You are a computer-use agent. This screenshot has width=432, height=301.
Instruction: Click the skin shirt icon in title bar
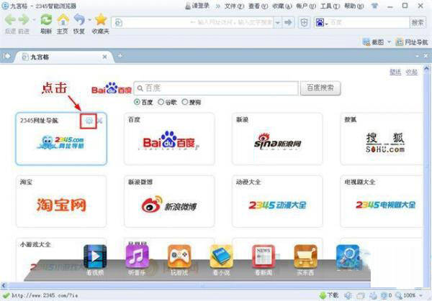click(x=374, y=6)
